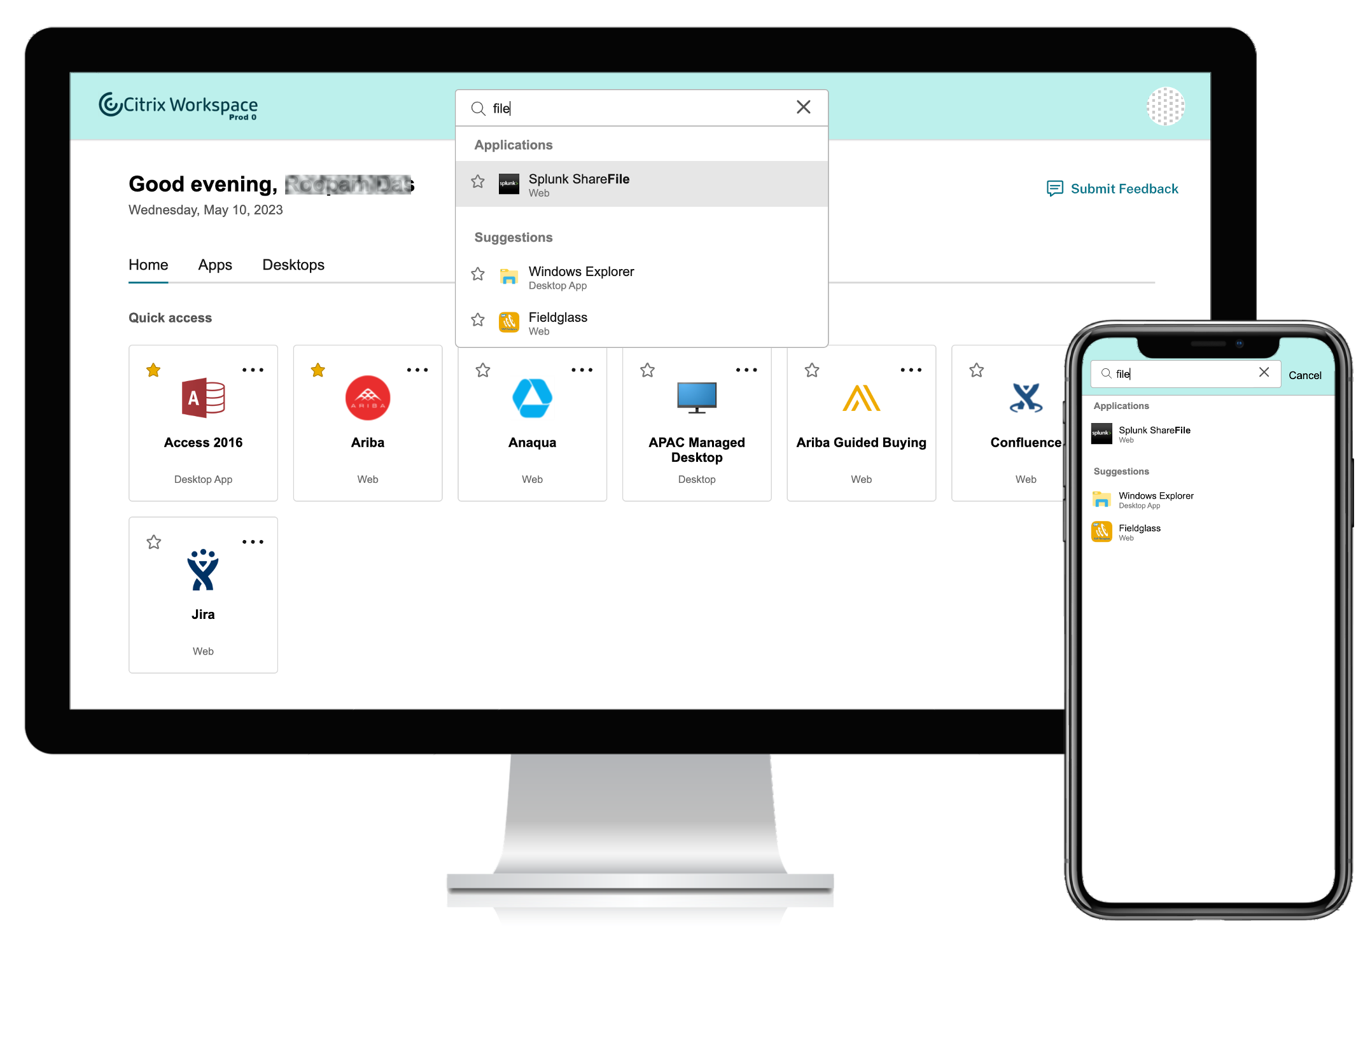
Task: Click the search input field
Action: coord(641,107)
